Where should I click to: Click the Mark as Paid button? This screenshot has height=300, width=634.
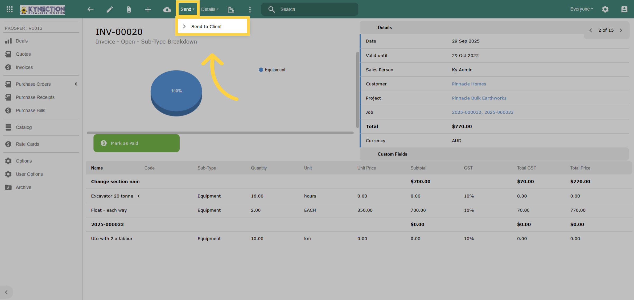click(136, 143)
